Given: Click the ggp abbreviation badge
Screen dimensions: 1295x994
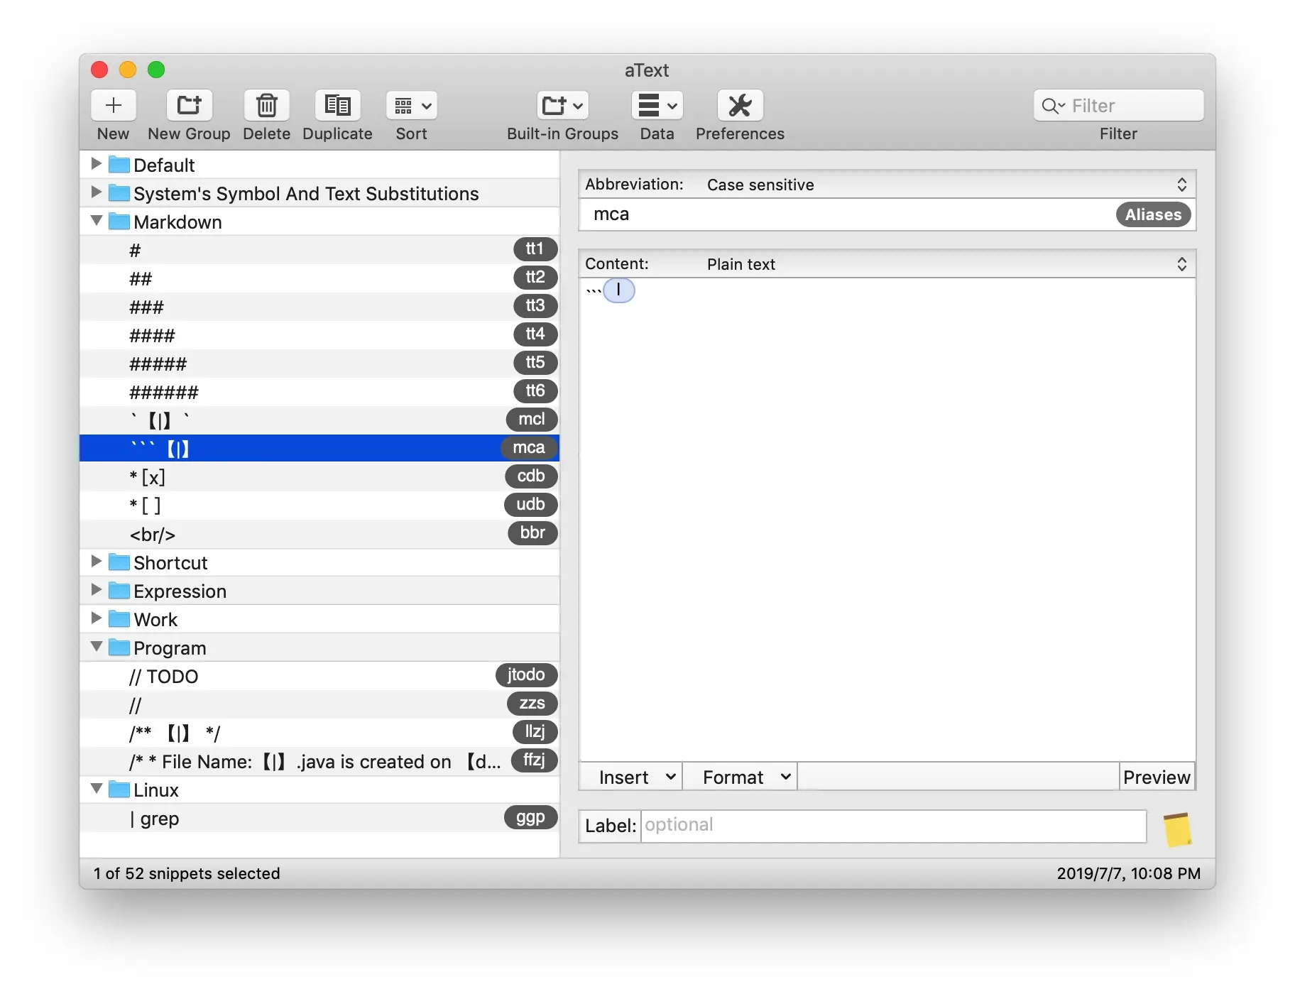Looking at the screenshot, I should tap(531, 817).
